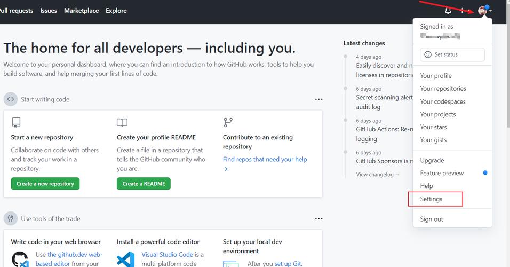This screenshot has height=267, width=510.
Task: Click the Create your profile README heading
Action: point(156,137)
